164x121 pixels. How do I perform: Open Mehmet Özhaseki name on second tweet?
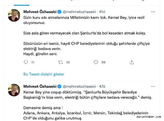coord(40,86)
